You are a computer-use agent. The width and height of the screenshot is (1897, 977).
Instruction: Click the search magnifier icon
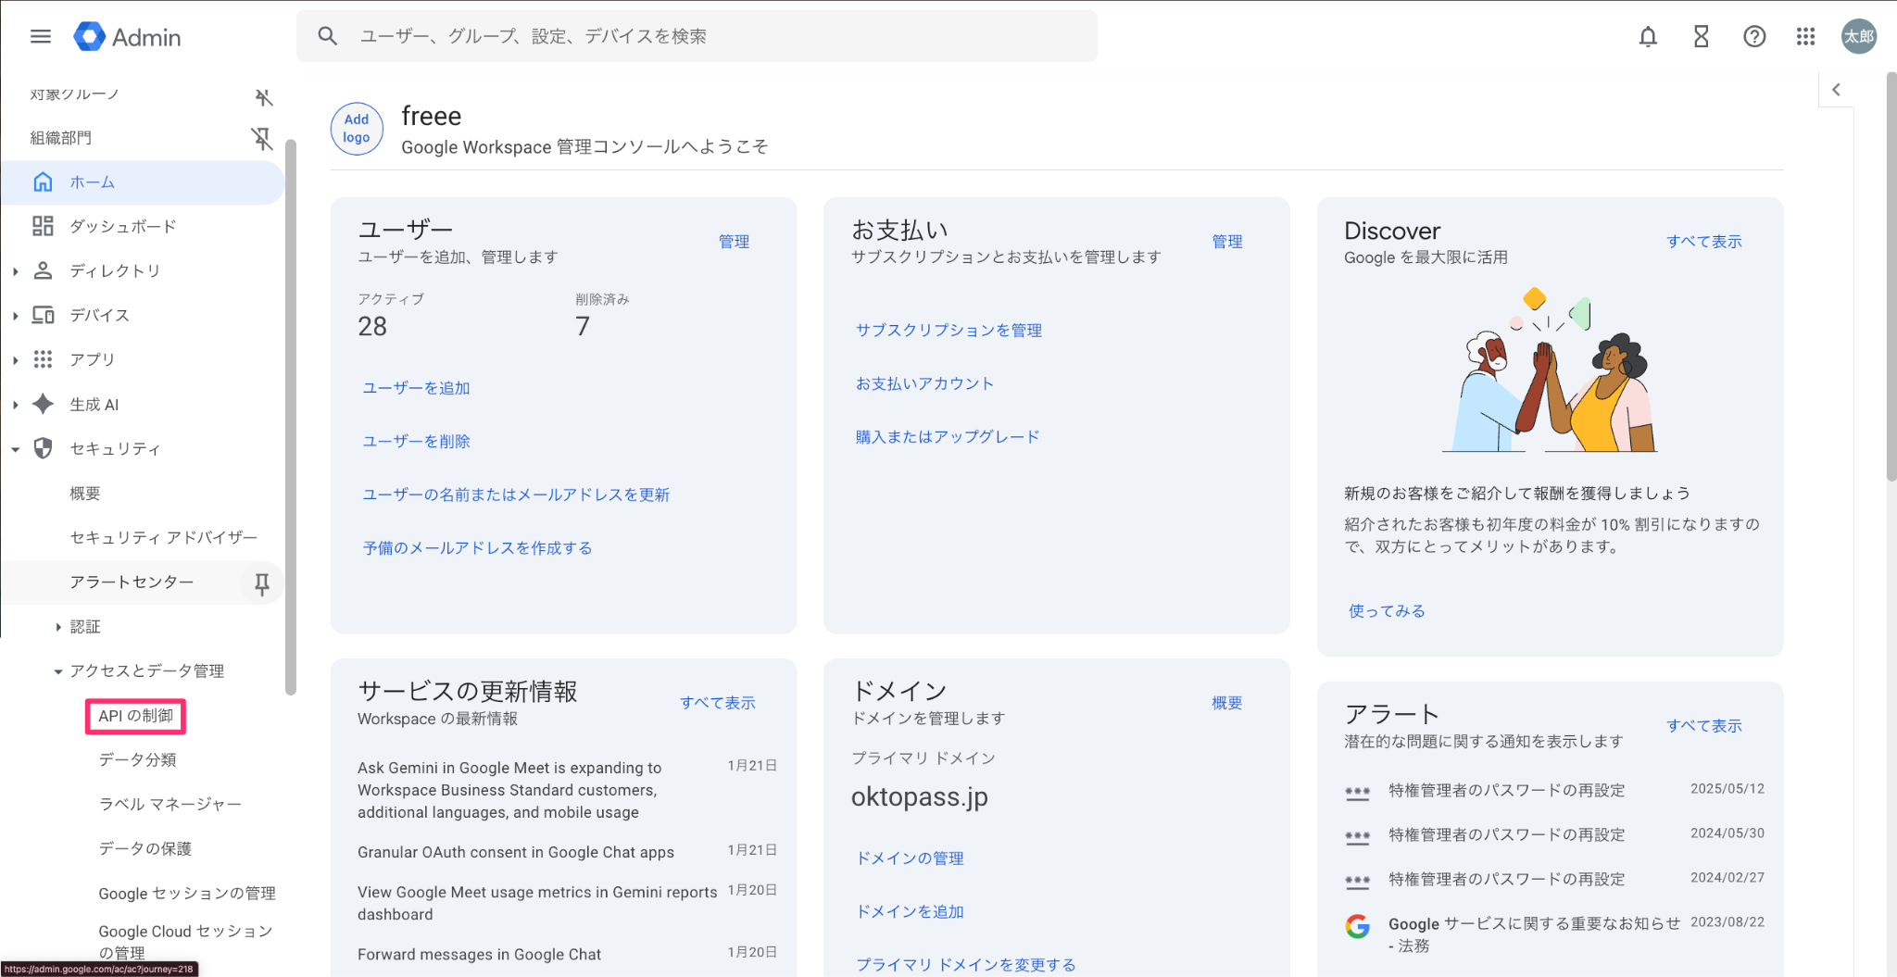327,36
